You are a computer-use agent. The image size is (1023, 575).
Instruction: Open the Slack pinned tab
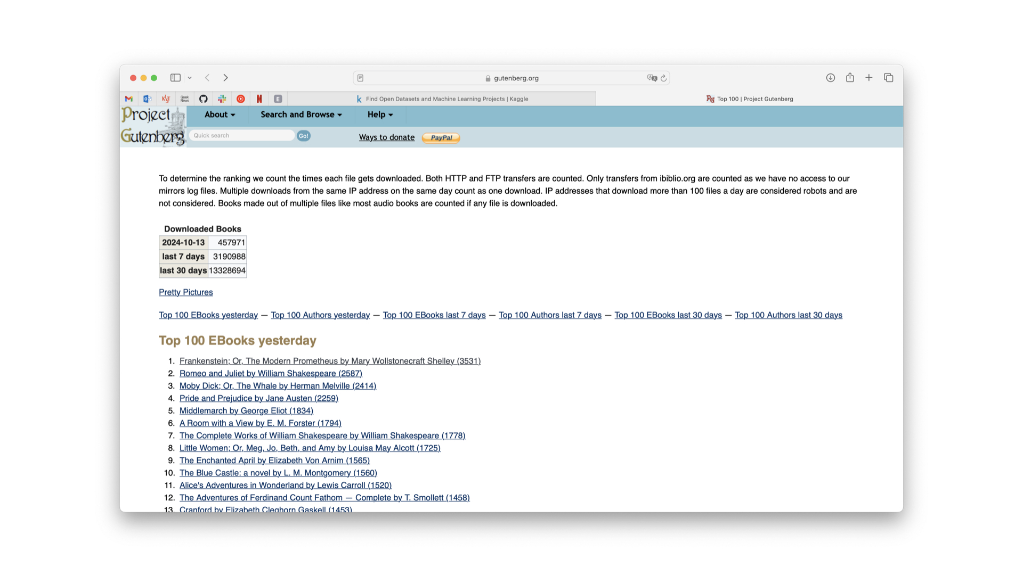[222, 99]
